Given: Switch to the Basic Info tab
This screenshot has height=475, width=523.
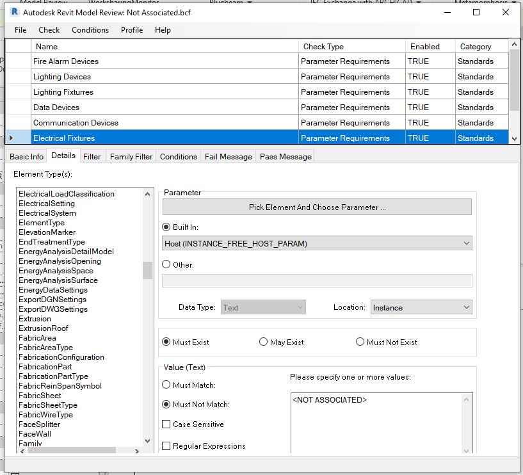Looking at the screenshot, I should pos(26,156).
